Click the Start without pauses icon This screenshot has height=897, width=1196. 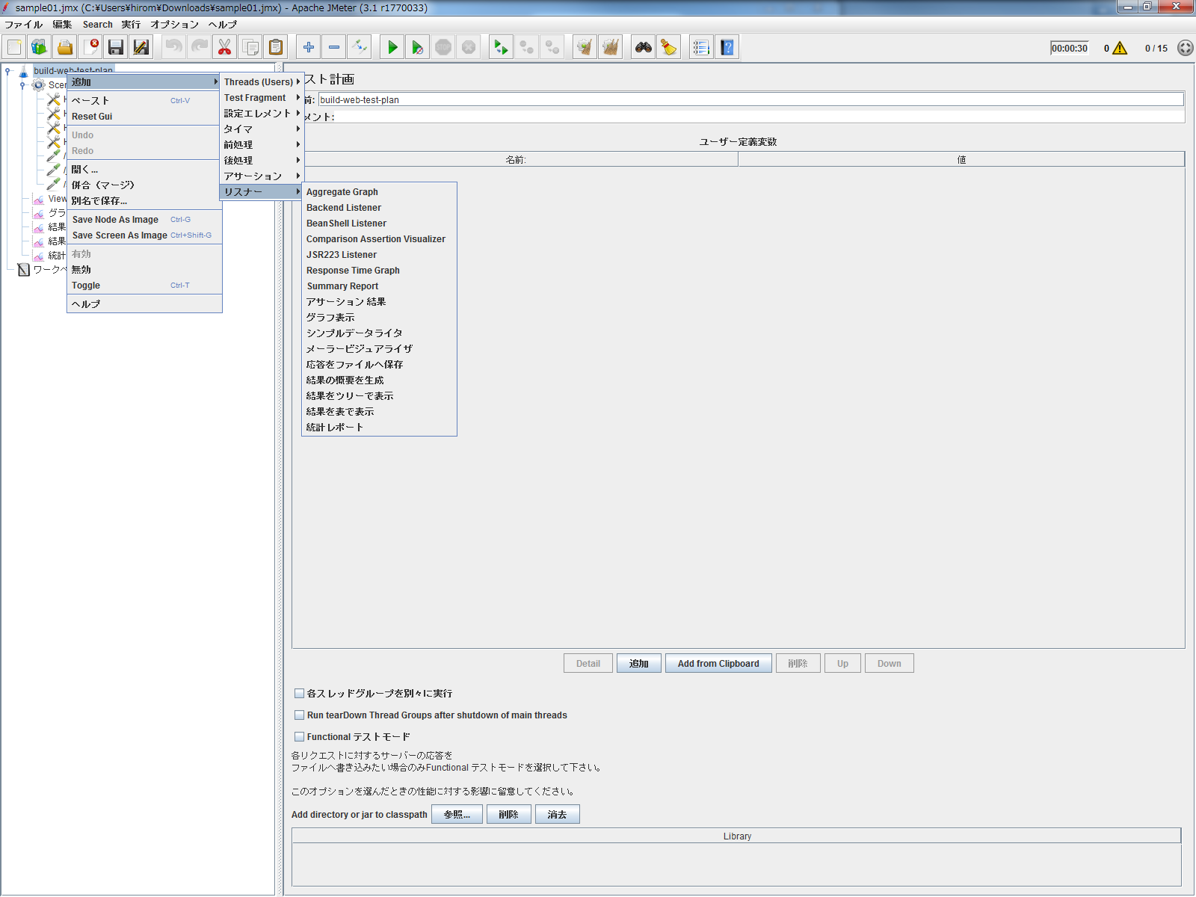(418, 47)
